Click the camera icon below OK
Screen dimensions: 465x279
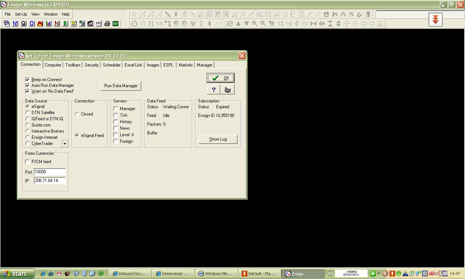[228, 90]
